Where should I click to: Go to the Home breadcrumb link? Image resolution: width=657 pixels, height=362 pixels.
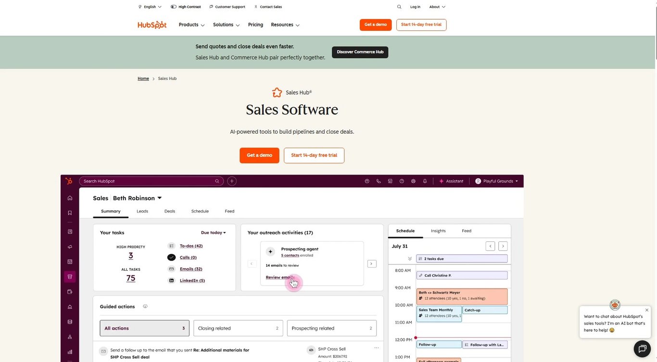(143, 78)
